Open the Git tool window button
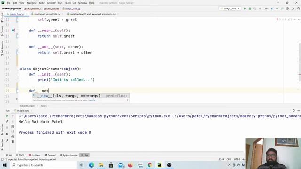 [9, 155]
